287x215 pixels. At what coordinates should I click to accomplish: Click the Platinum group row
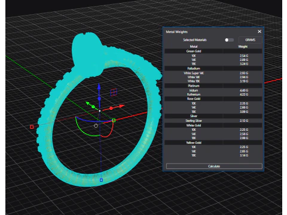[x=213, y=86]
